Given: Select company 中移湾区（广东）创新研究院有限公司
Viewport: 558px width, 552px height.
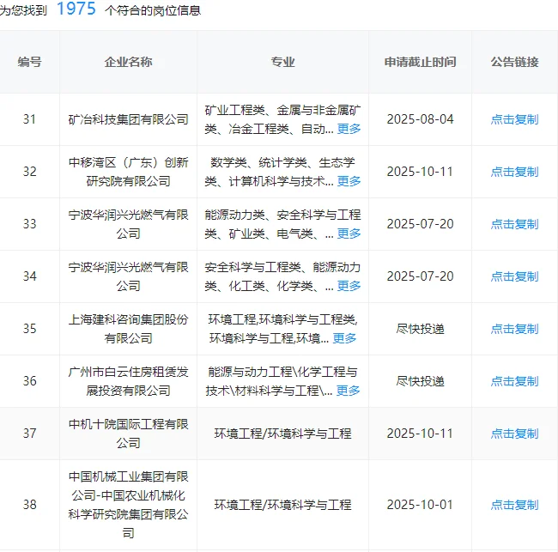Looking at the screenshot, I should tap(128, 172).
